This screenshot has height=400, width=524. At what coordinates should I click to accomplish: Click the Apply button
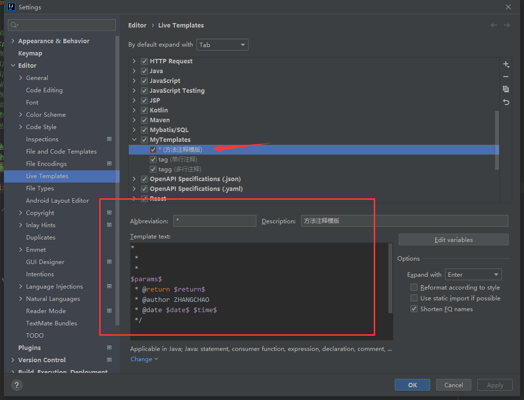tap(495, 385)
